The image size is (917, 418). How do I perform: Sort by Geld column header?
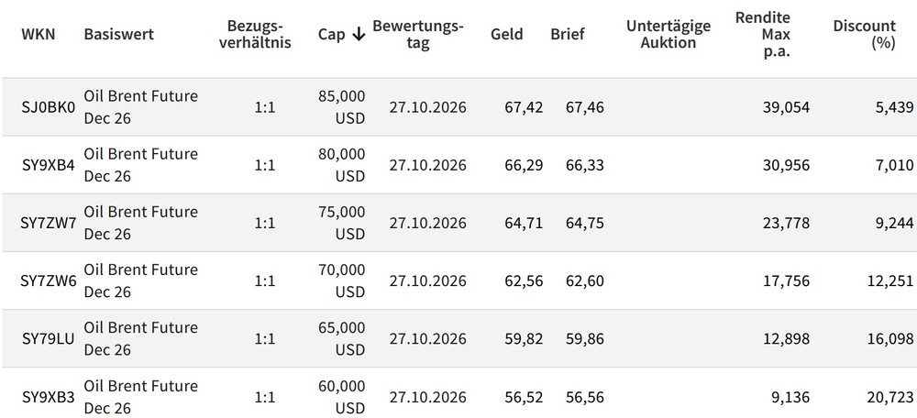point(507,35)
